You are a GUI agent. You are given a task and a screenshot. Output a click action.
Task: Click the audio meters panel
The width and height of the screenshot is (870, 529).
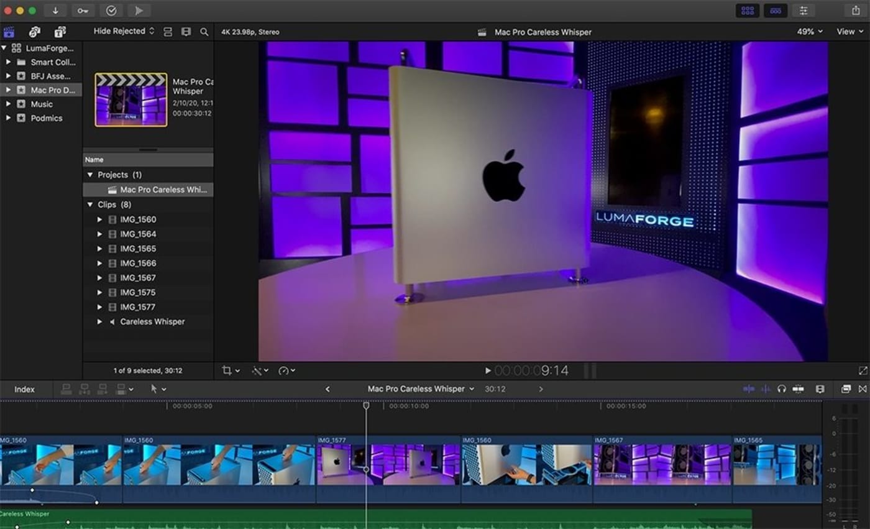point(846,465)
